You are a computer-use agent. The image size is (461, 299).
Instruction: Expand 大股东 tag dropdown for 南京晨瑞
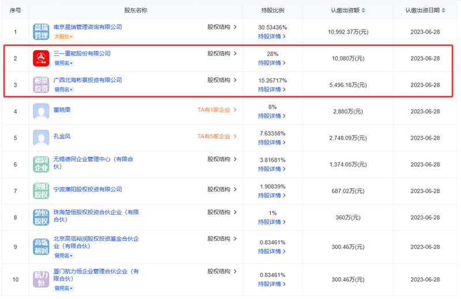coord(63,37)
